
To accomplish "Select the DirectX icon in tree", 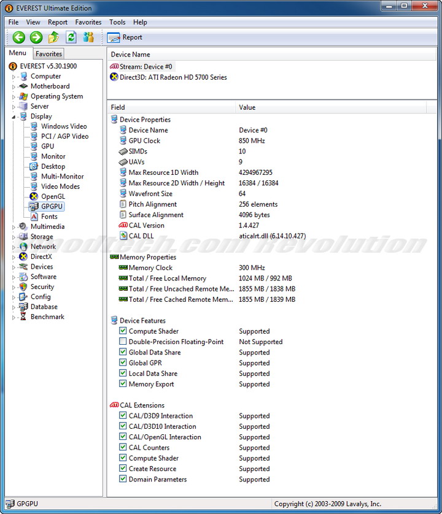I will (x=23, y=256).
